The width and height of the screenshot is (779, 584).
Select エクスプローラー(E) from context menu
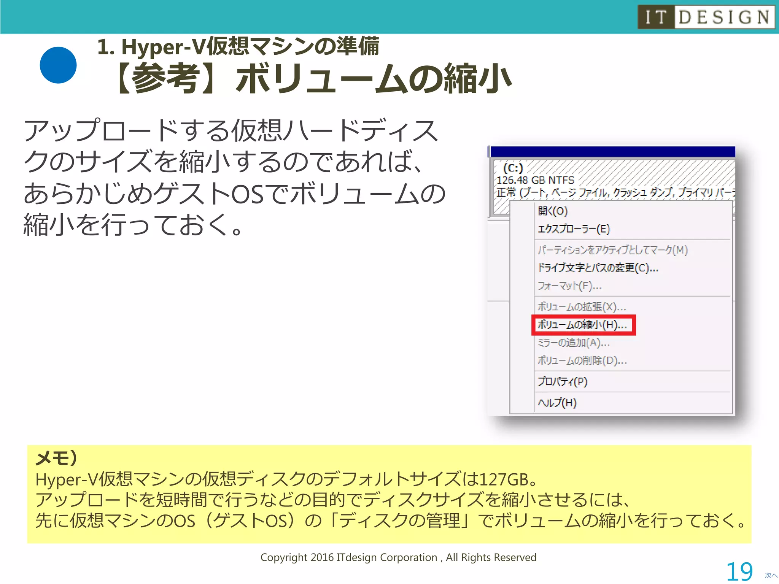tap(574, 229)
